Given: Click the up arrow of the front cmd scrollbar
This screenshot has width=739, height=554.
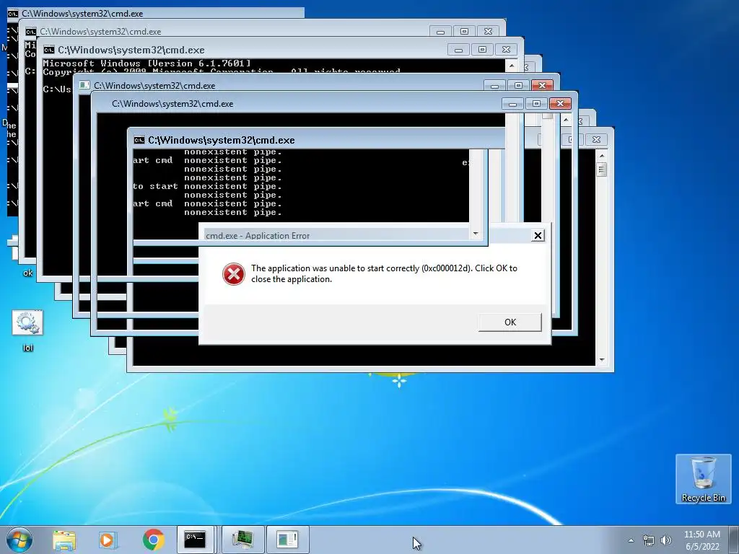Looking at the screenshot, I should 601,156.
